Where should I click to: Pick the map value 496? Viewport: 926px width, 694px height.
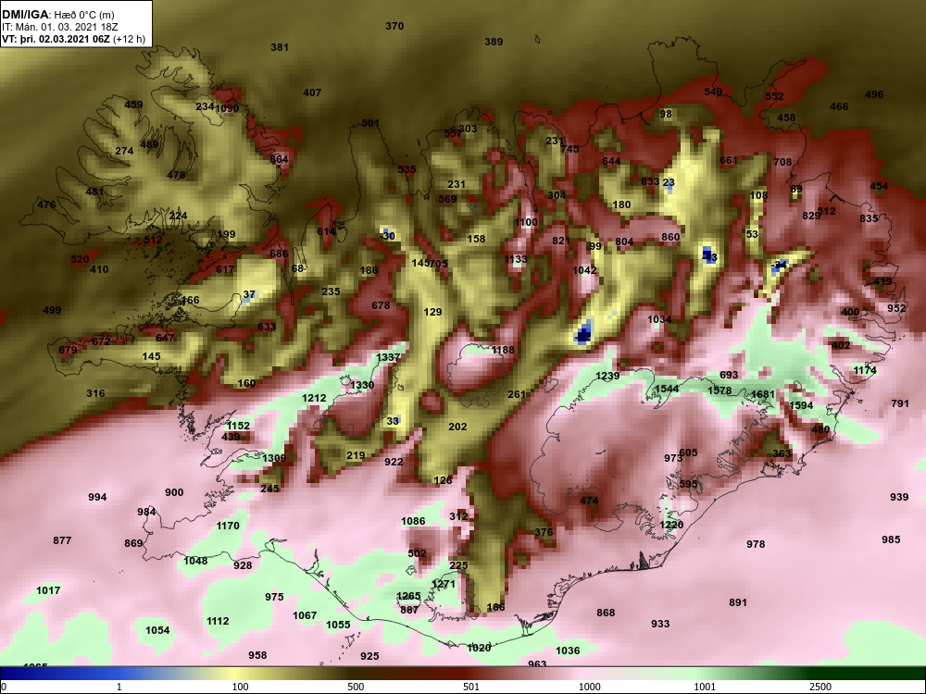tap(874, 95)
